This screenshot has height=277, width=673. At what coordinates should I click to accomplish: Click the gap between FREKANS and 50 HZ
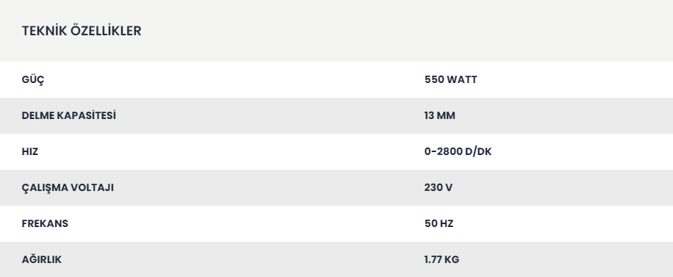(x=246, y=224)
